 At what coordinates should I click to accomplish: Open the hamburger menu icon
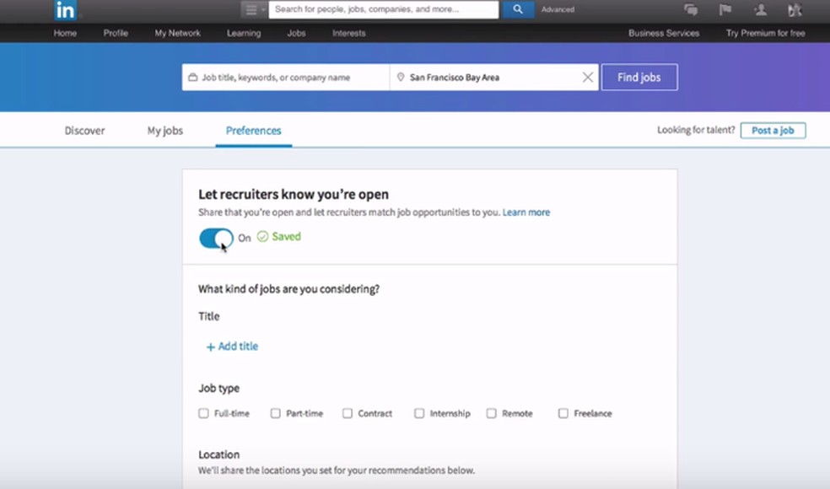coord(250,8)
